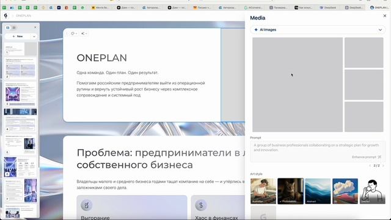The image size is (391, 220).
Task: Select the bottom small generated image placeholder
Action: coord(364,117)
